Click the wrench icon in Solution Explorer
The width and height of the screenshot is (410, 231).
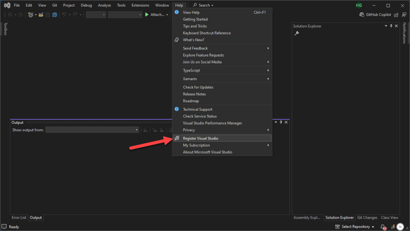pyautogui.click(x=296, y=33)
